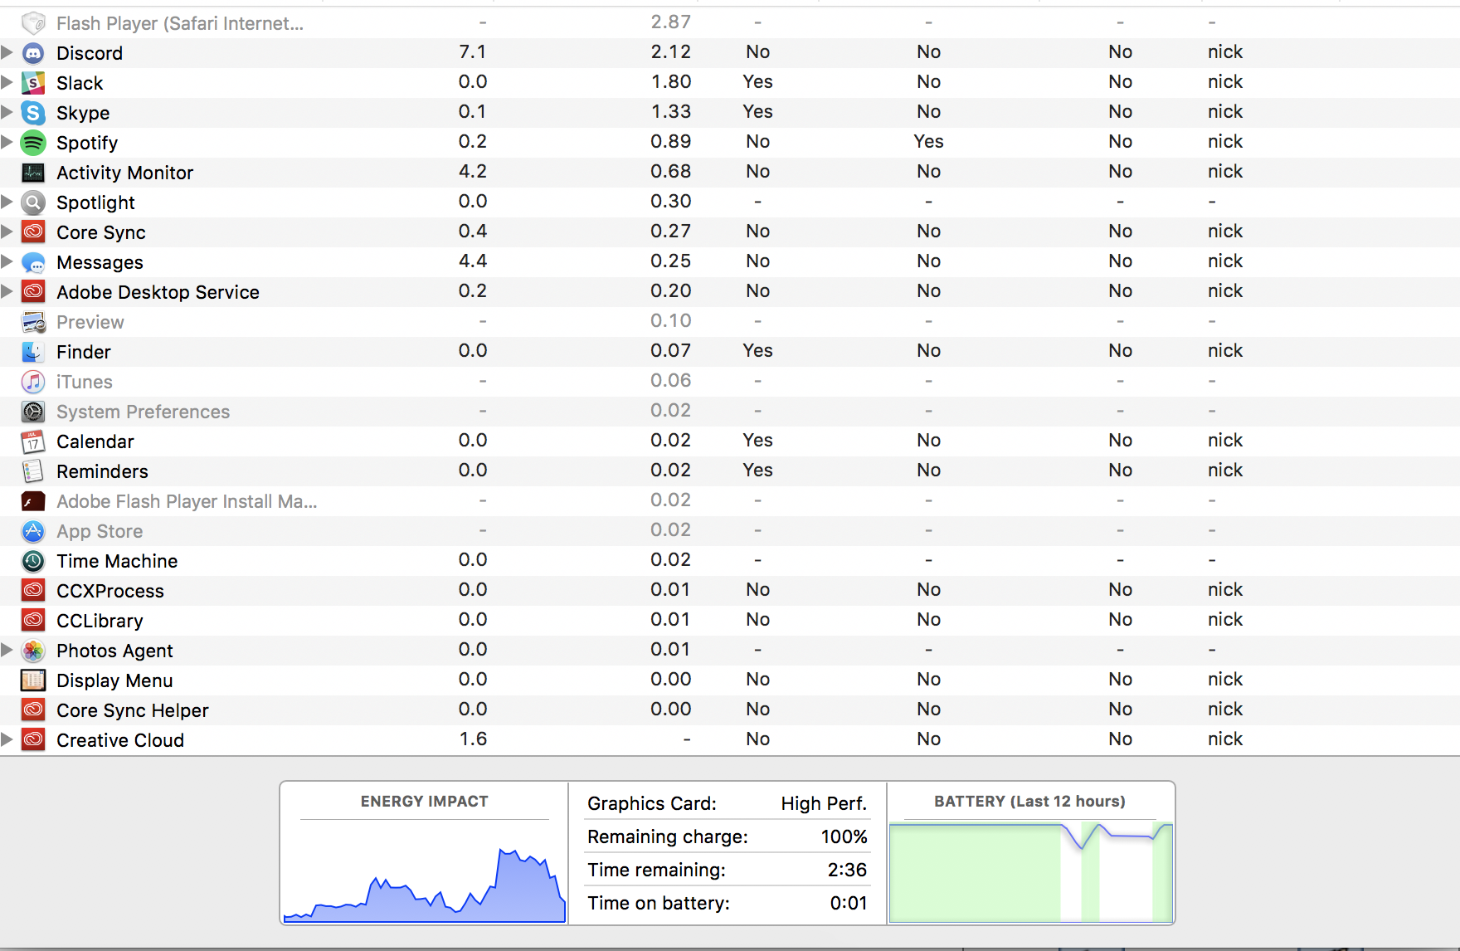Viewport: 1460px width, 951px height.
Task: Click the Activity Monitor app icon
Action: (33, 173)
